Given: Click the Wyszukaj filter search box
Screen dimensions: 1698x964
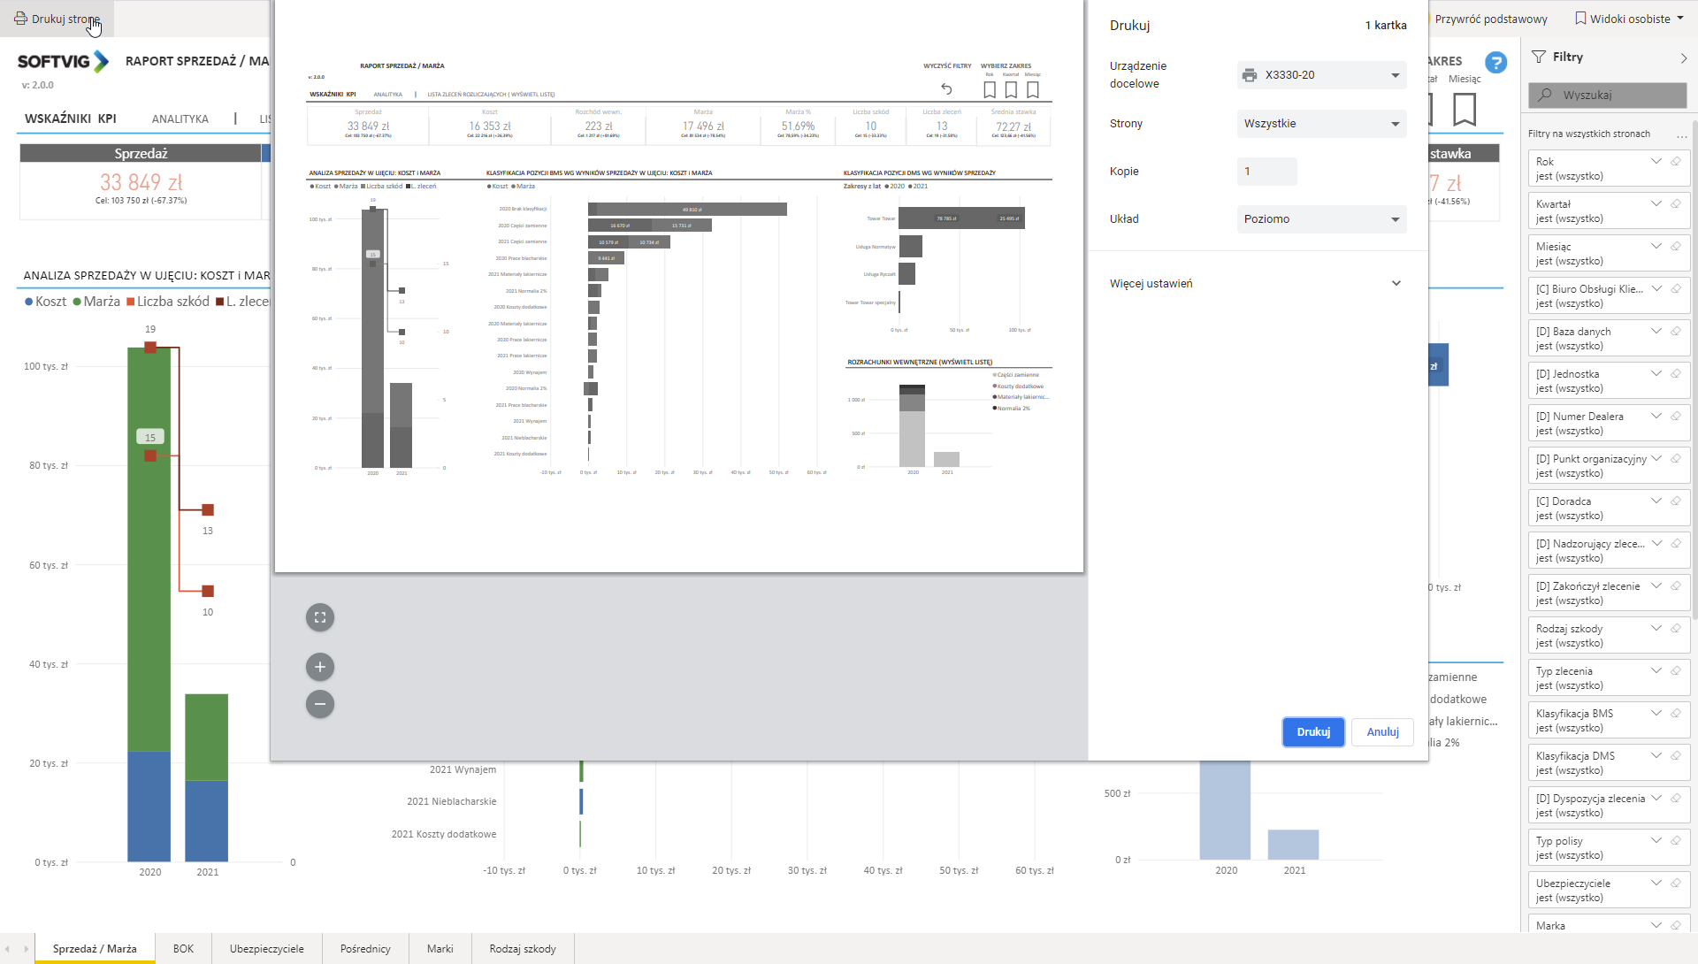Looking at the screenshot, I should [x=1607, y=95].
